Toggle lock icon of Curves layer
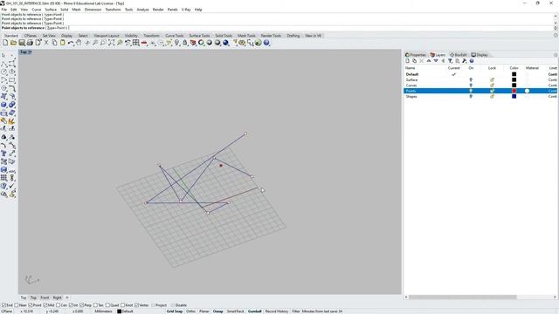The width and height of the screenshot is (559, 314). click(492, 85)
